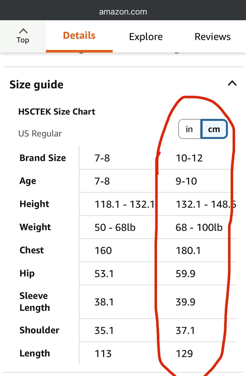
Task: Select the cm unit toggle
Action: coord(214,129)
